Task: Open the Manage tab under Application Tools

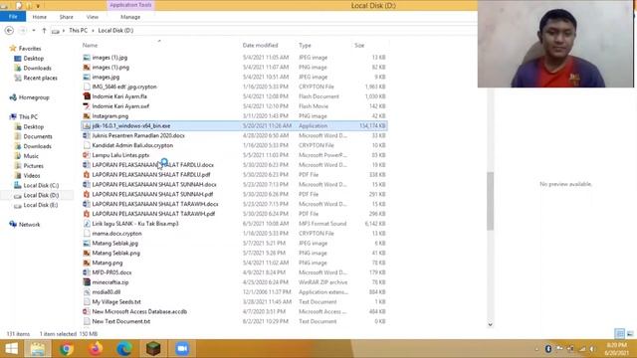Action: point(130,17)
